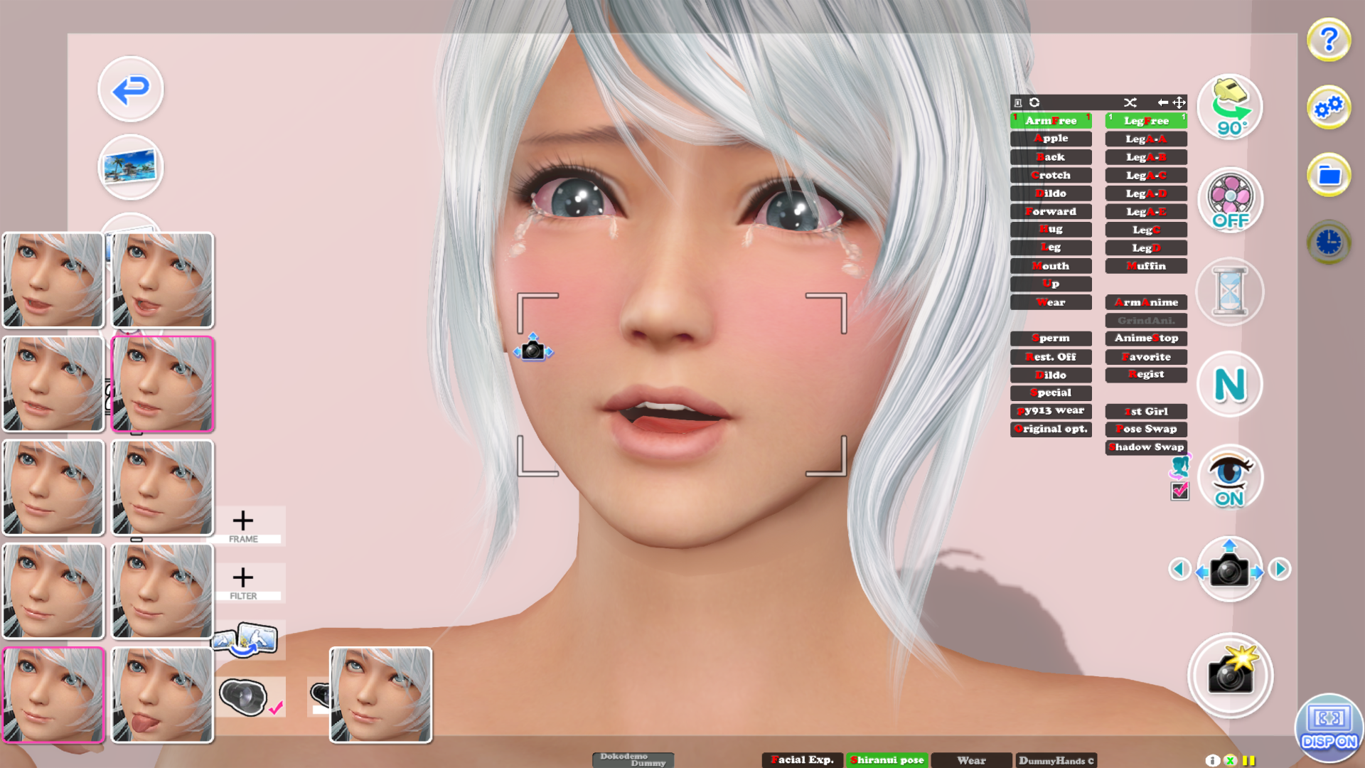Screen dimensions: 1365x768
Task: Click the green X icon in the bottom bar
Action: point(1231,760)
